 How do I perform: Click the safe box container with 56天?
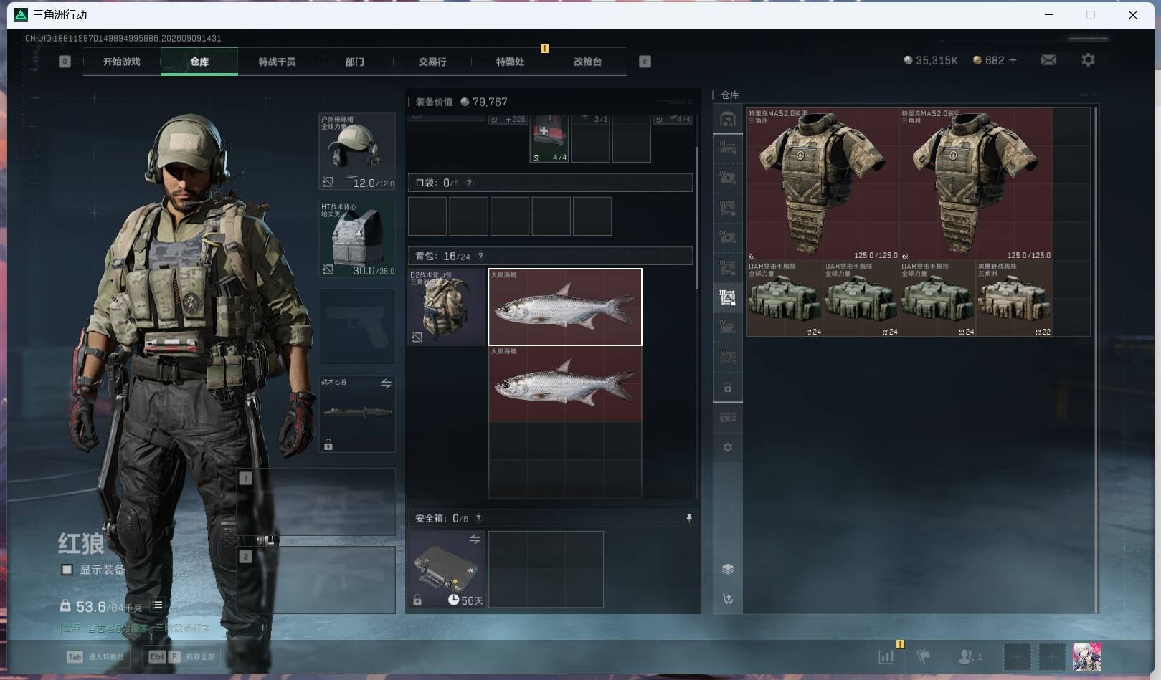point(447,569)
